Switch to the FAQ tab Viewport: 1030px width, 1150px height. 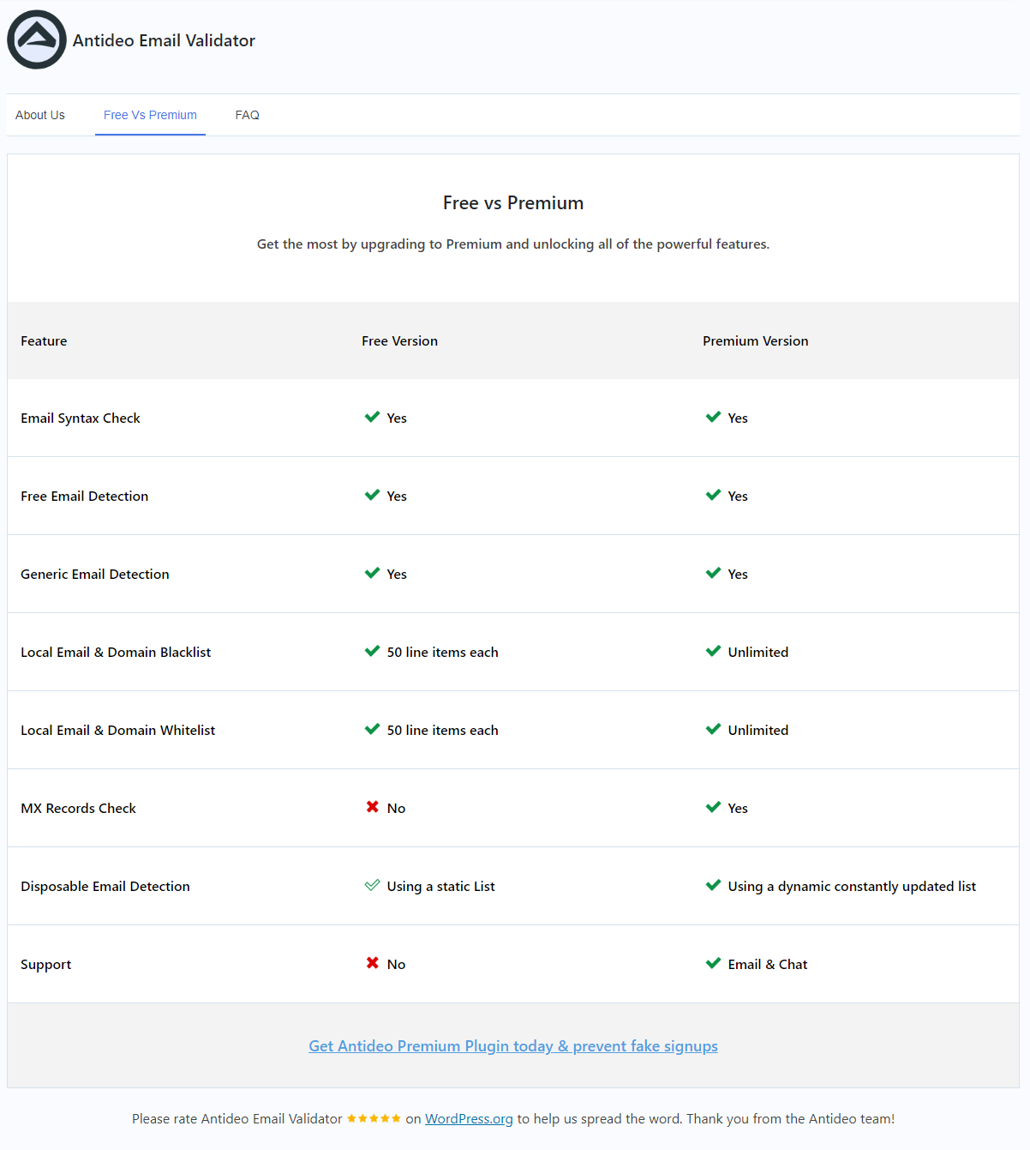248,115
